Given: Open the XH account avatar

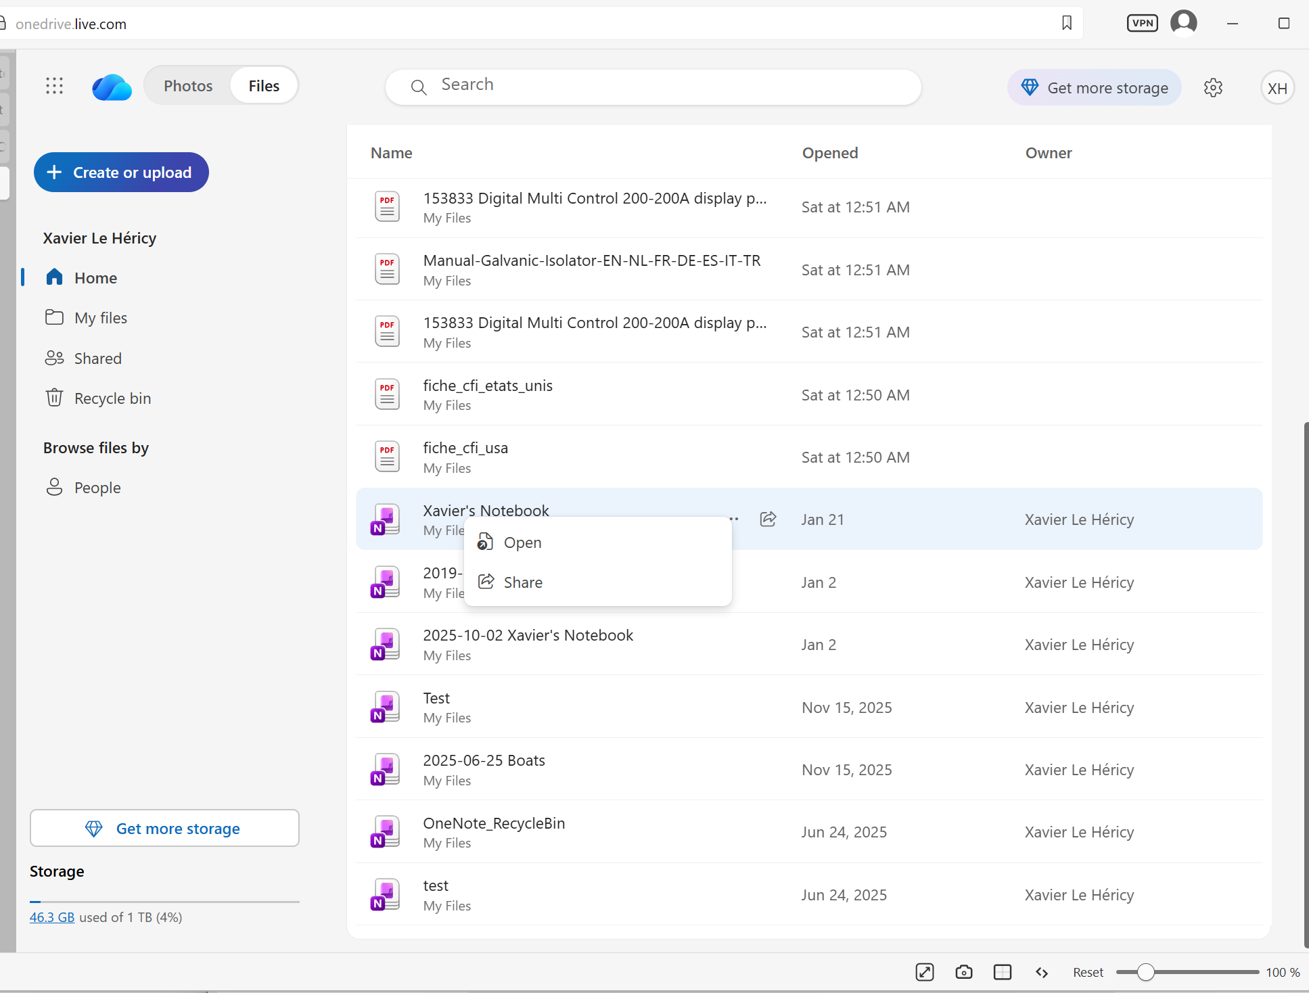Looking at the screenshot, I should tap(1277, 88).
